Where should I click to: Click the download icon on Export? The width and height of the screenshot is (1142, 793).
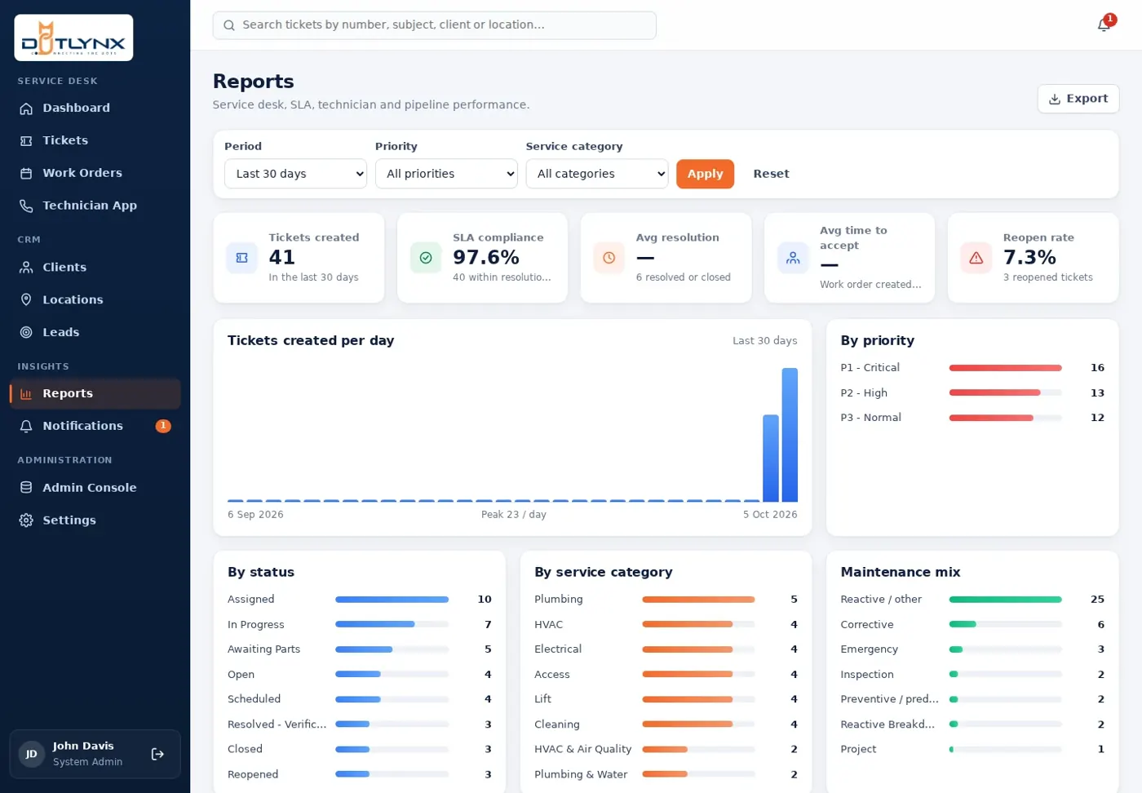point(1055,99)
